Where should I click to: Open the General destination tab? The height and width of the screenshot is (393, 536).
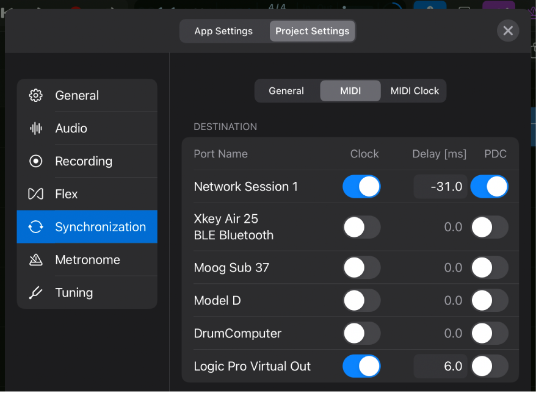point(286,90)
